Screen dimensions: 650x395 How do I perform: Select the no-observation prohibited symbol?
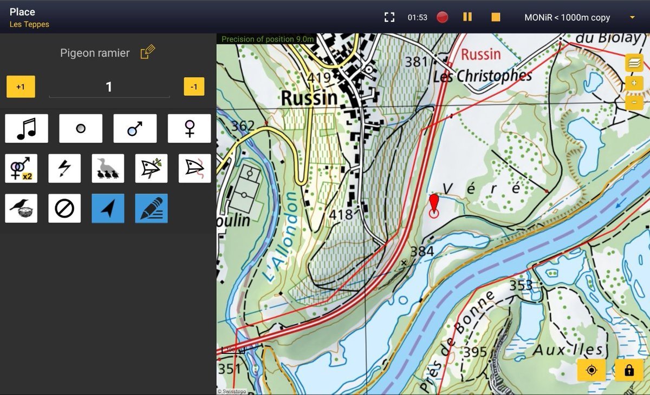[64, 208]
